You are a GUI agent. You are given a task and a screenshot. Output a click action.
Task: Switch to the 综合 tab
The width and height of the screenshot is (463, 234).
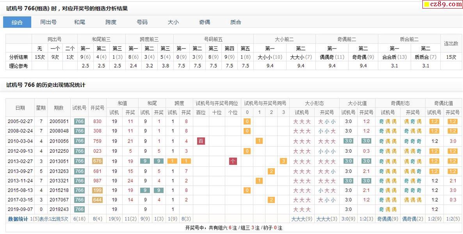(x=17, y=22)
